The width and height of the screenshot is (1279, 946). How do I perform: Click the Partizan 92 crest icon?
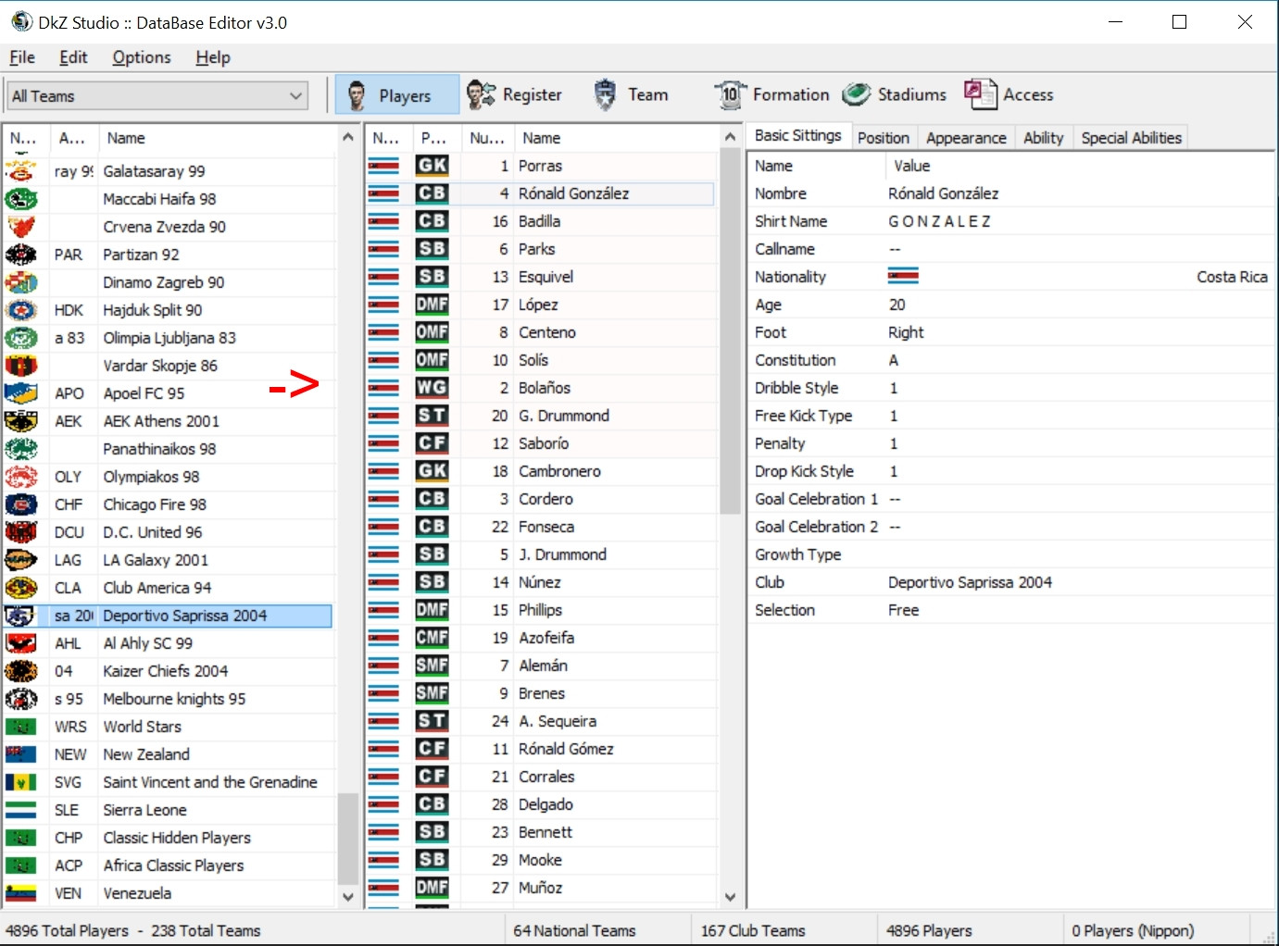click(21, 255)
